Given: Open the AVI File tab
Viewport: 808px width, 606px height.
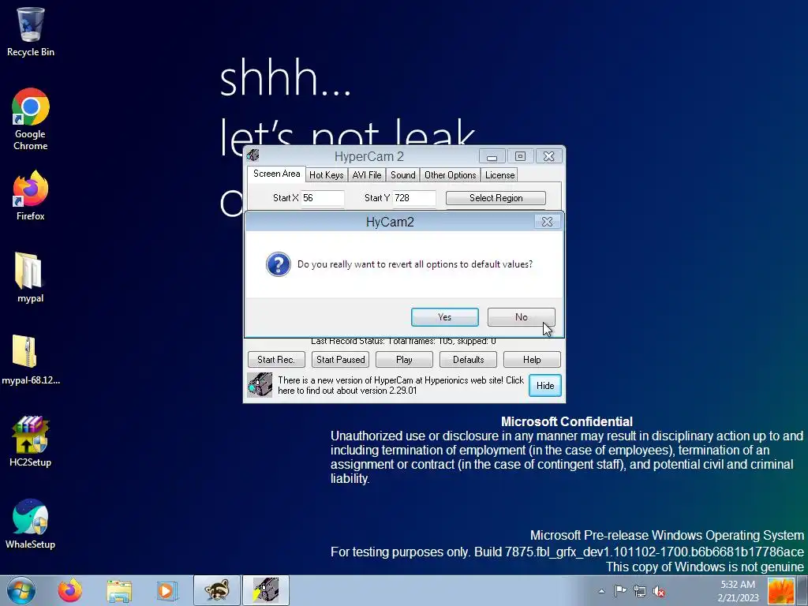Looking at the screenshot, I should click(367, 175).
